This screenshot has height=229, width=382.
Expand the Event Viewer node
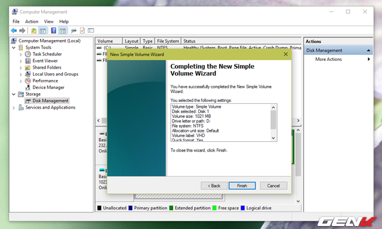21,61
